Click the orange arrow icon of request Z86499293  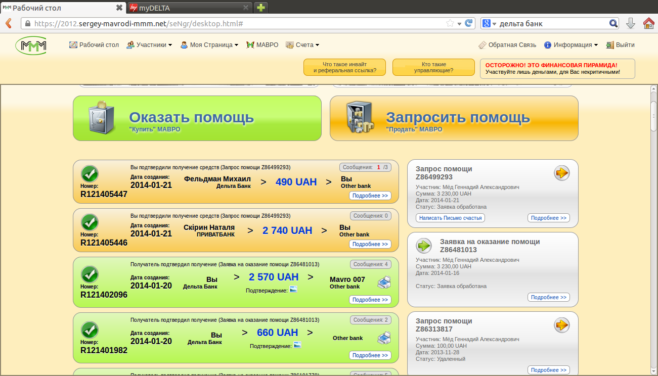[x=562, y=173]
